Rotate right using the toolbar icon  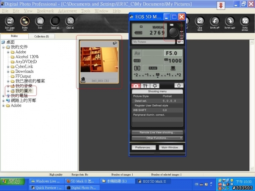click(229, 23)
